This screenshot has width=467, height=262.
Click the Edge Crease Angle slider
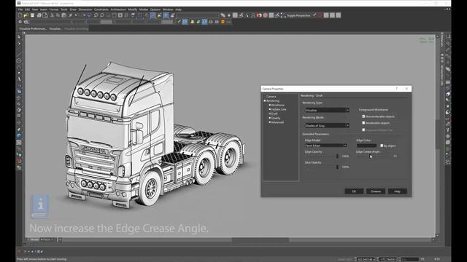(x=374, y=156)
